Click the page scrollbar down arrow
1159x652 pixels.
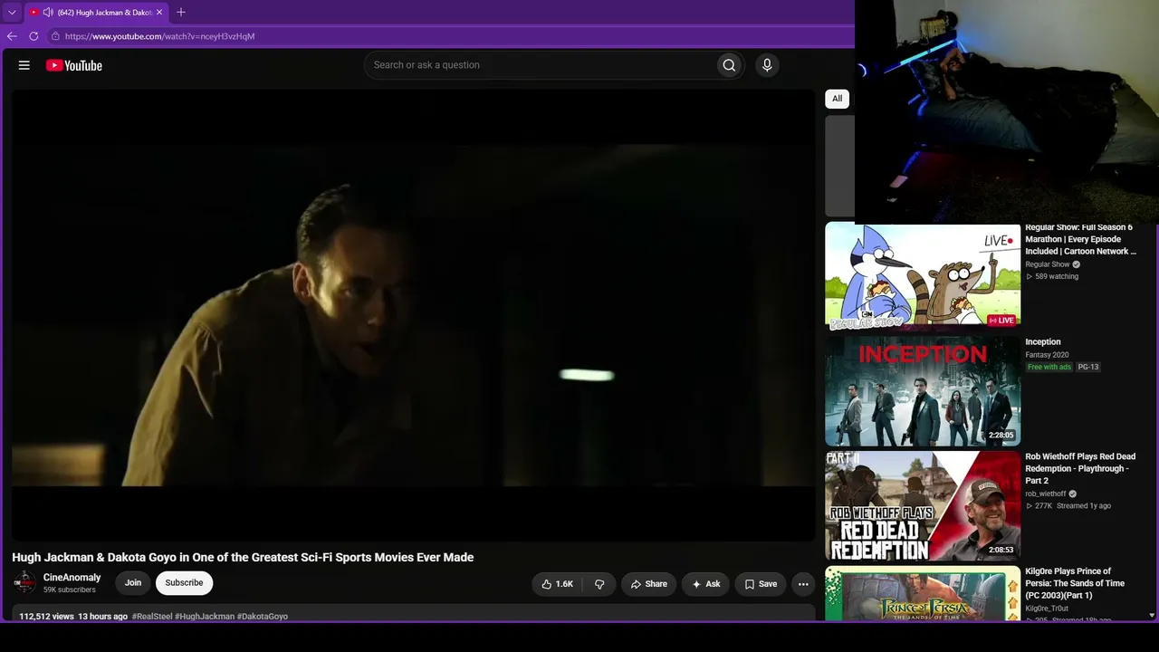[1152, 616]
